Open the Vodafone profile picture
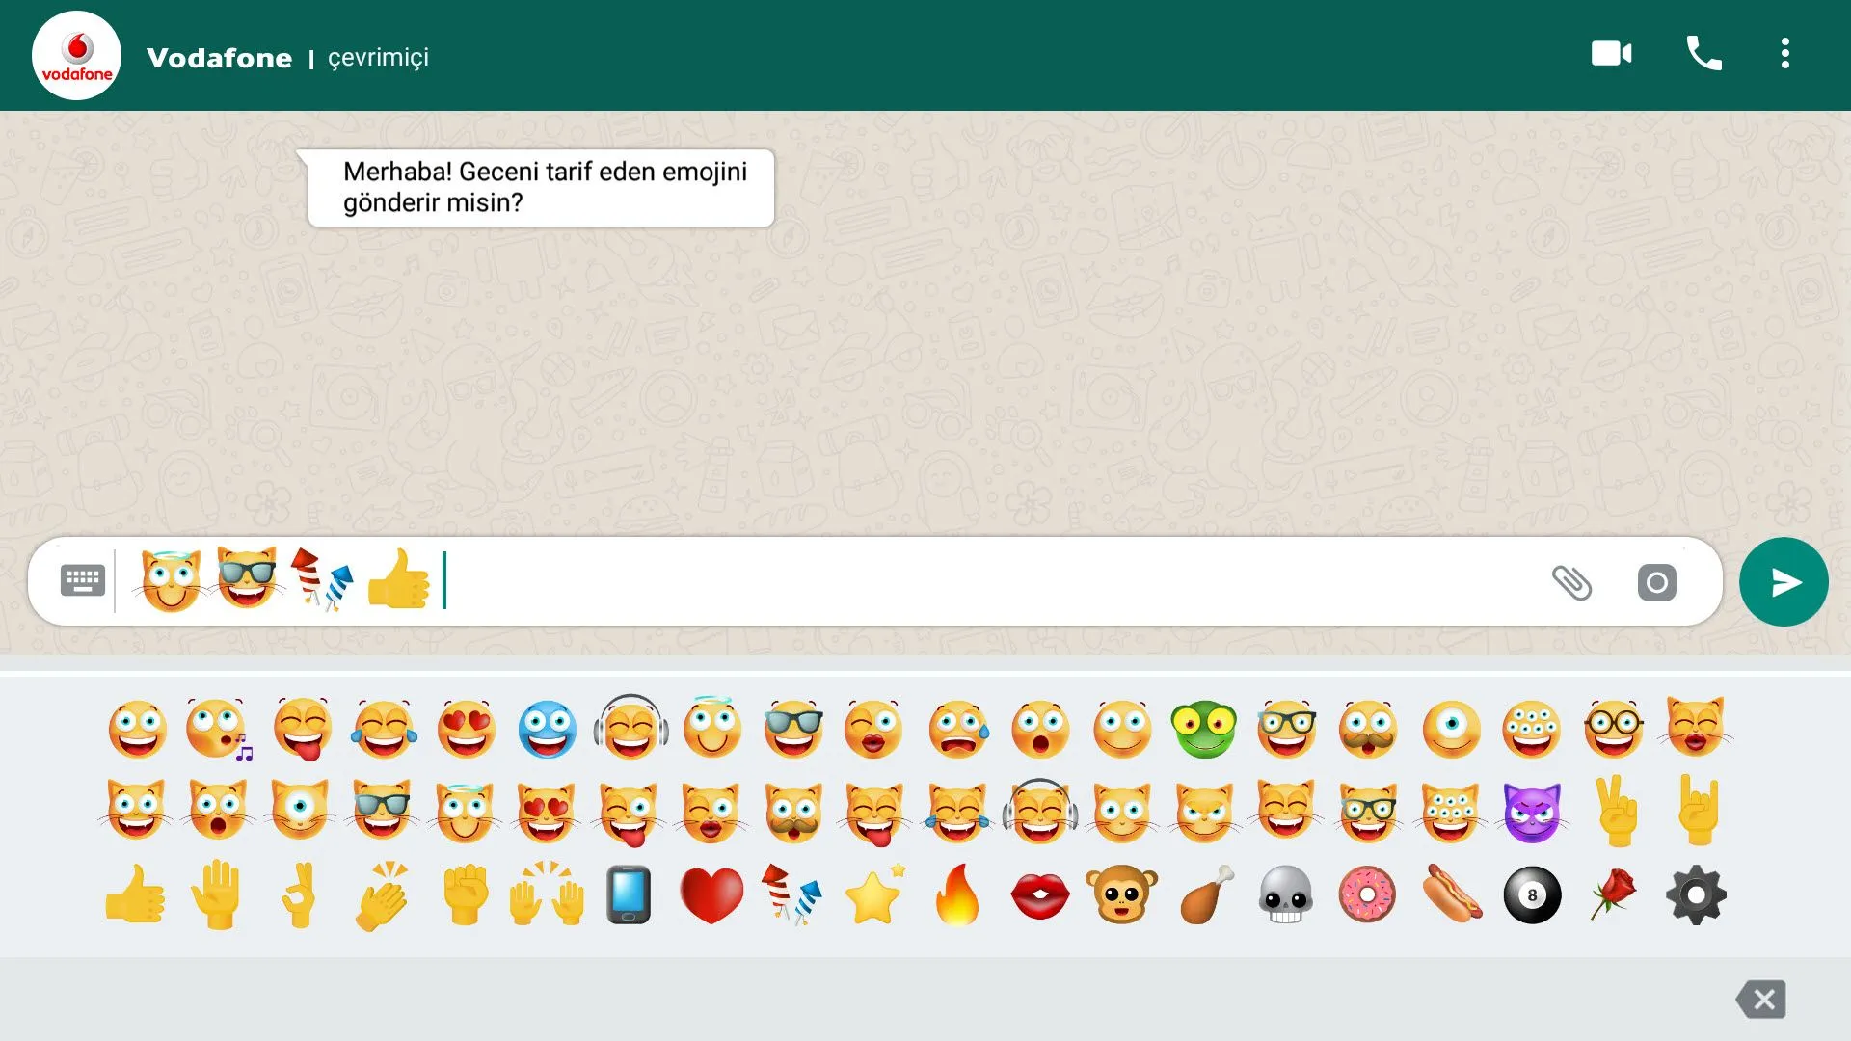The height and width of the screenshot is (1041, 1851). [x=77, y=56]
